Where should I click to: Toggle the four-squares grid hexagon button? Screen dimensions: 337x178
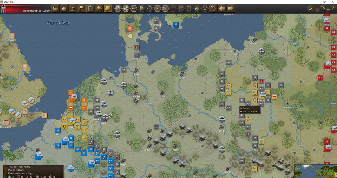(181, 9)
